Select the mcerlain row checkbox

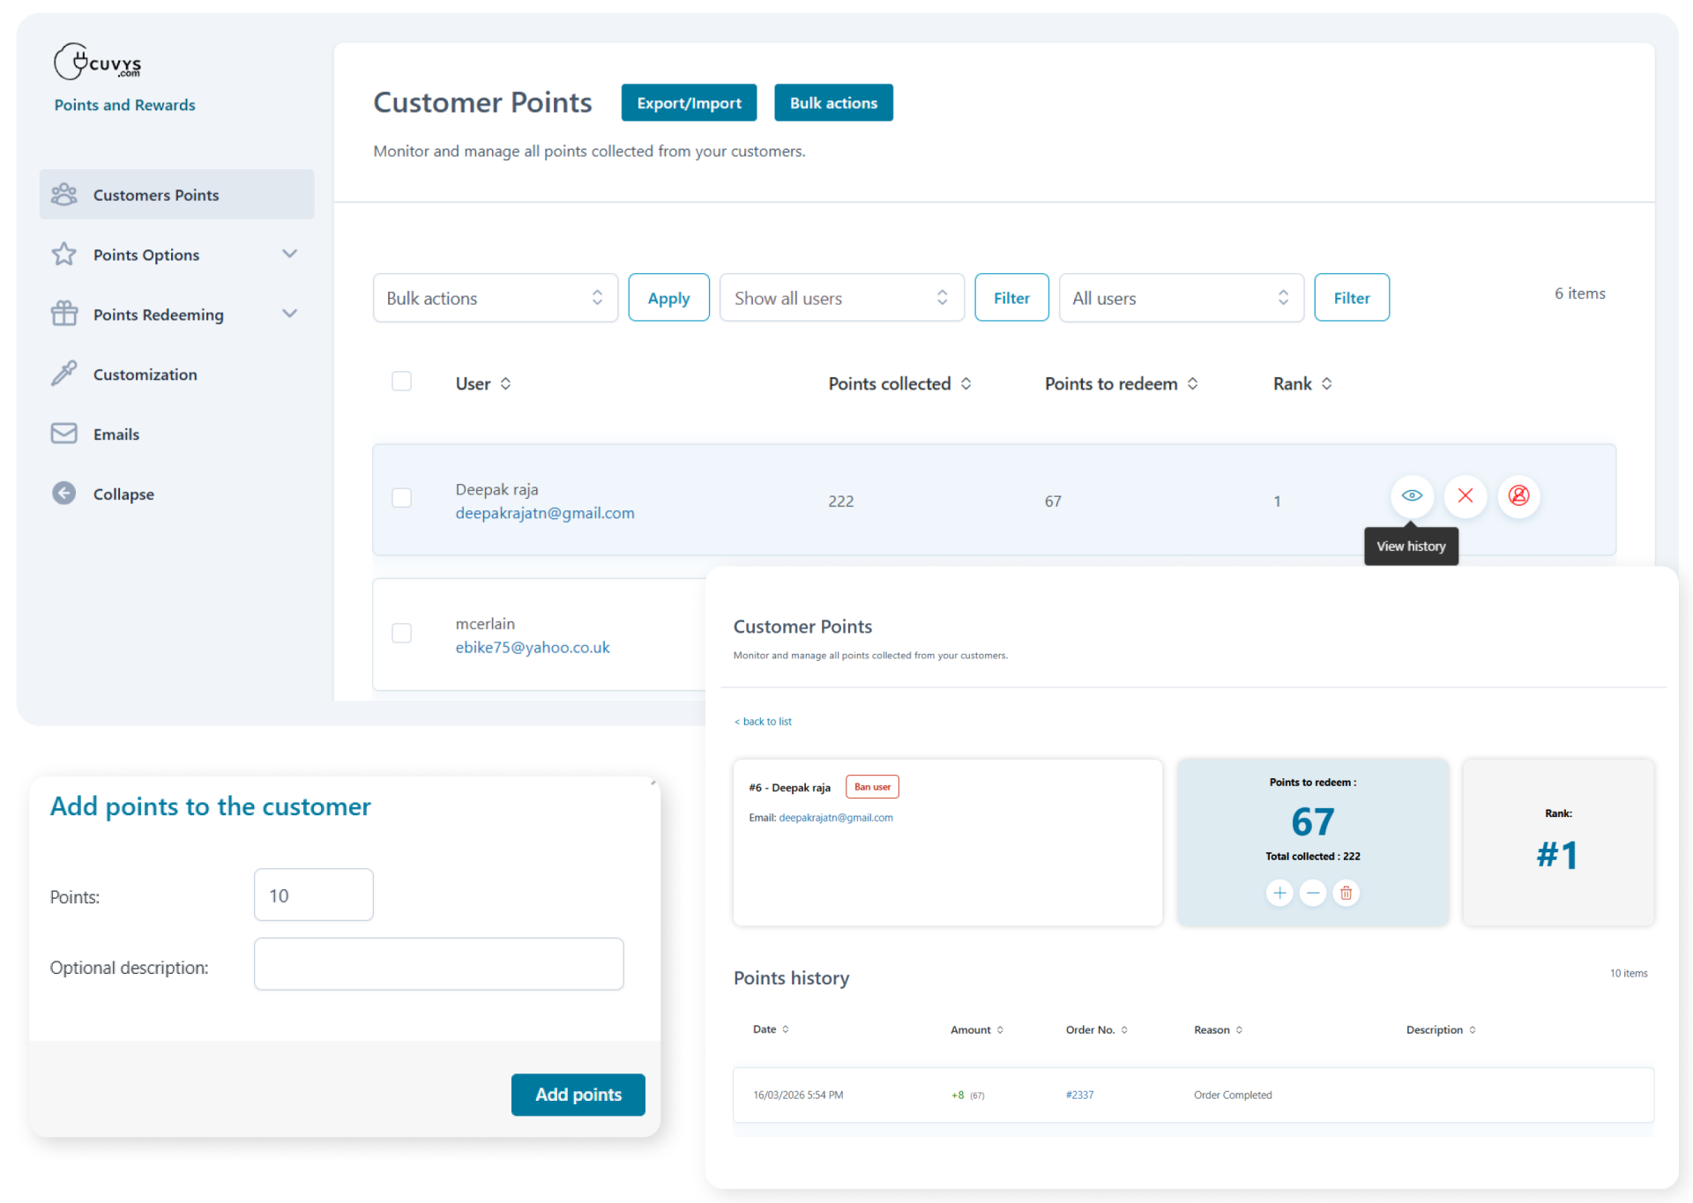point(401,633)
